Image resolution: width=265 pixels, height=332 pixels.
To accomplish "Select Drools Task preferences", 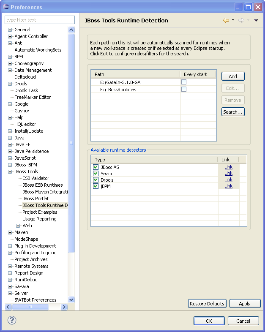I will pyautogui.click(x=26, y=90).
